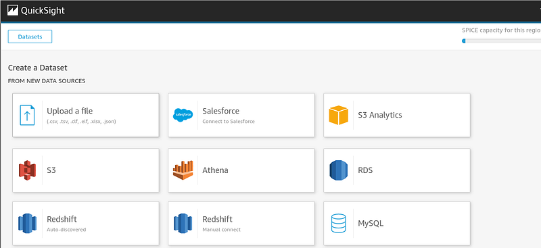Click the Athena orange icon
541x248 pixels.
point(183,170)
